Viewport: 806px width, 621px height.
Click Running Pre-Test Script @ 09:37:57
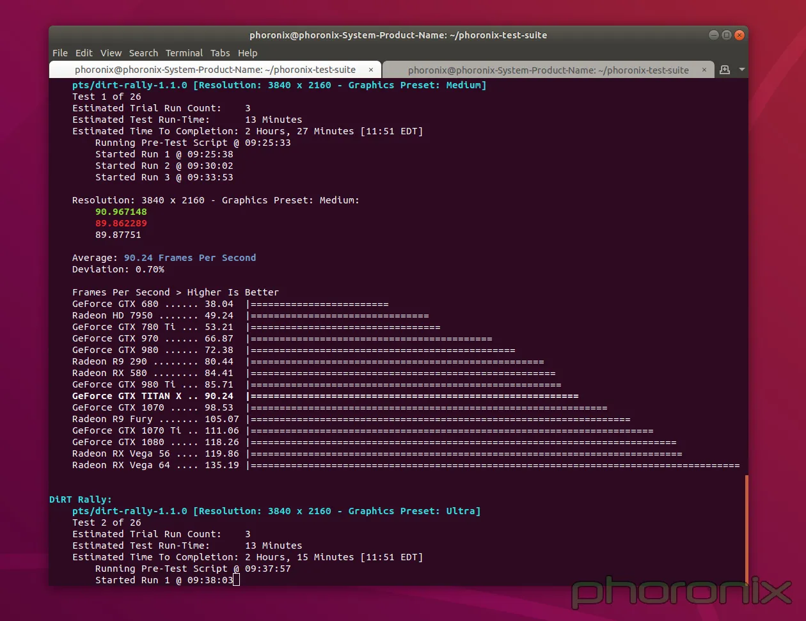[x=193, y=569]
